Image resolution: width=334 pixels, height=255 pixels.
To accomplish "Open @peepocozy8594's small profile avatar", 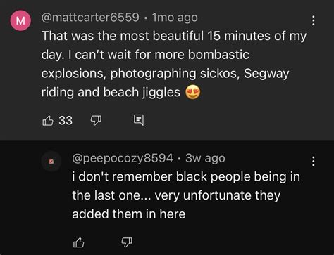I will [51, 162].
